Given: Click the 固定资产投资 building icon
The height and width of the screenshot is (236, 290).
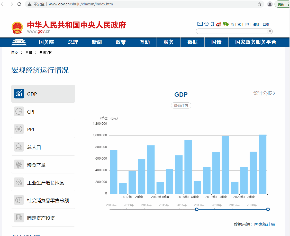Looking at the screenshot, I should click(19, 218).
